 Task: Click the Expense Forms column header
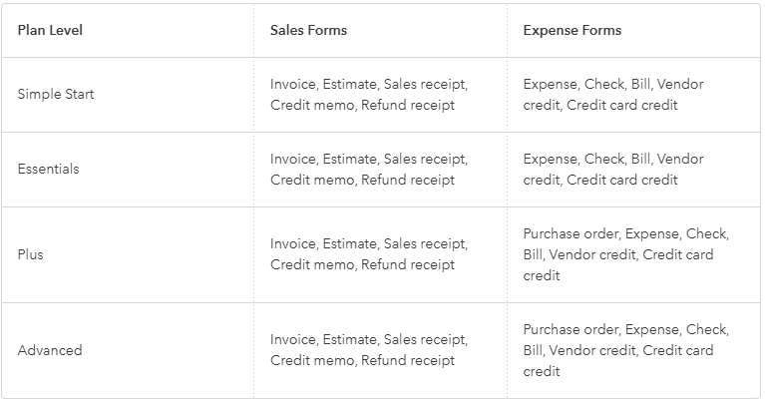point(572,31)
